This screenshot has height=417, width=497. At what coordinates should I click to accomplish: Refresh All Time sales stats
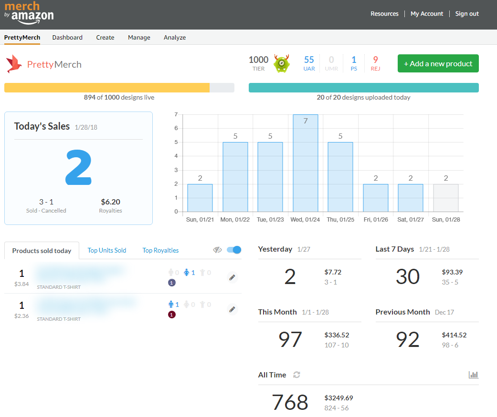coord(296,375)
